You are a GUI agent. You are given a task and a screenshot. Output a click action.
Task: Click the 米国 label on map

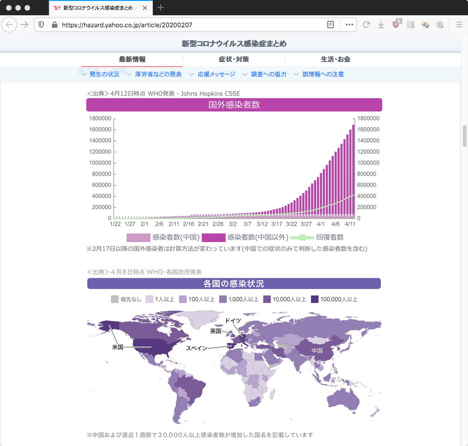click(x=118, y=347)
